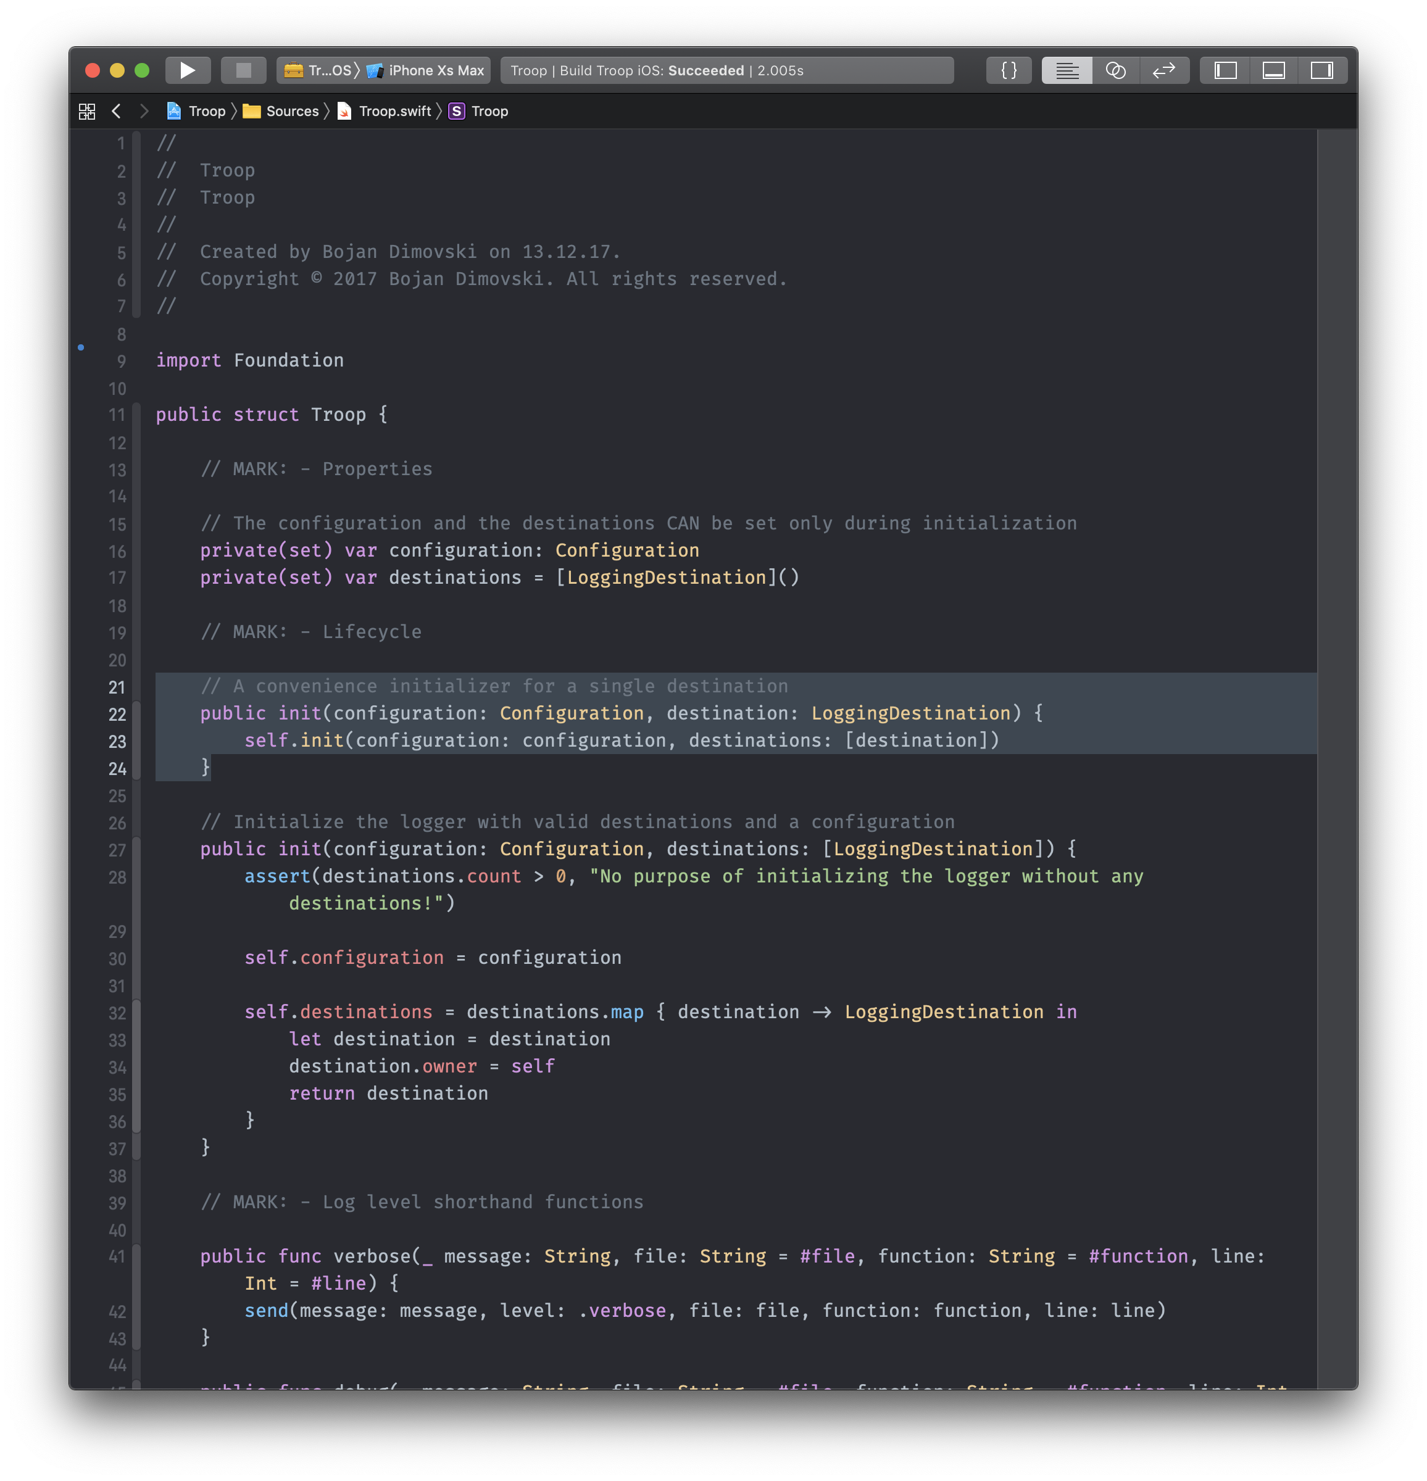Viewport: 1427px width, 1481px height.
Task: Select the Standard editor mode icon
Action: 1066,70
